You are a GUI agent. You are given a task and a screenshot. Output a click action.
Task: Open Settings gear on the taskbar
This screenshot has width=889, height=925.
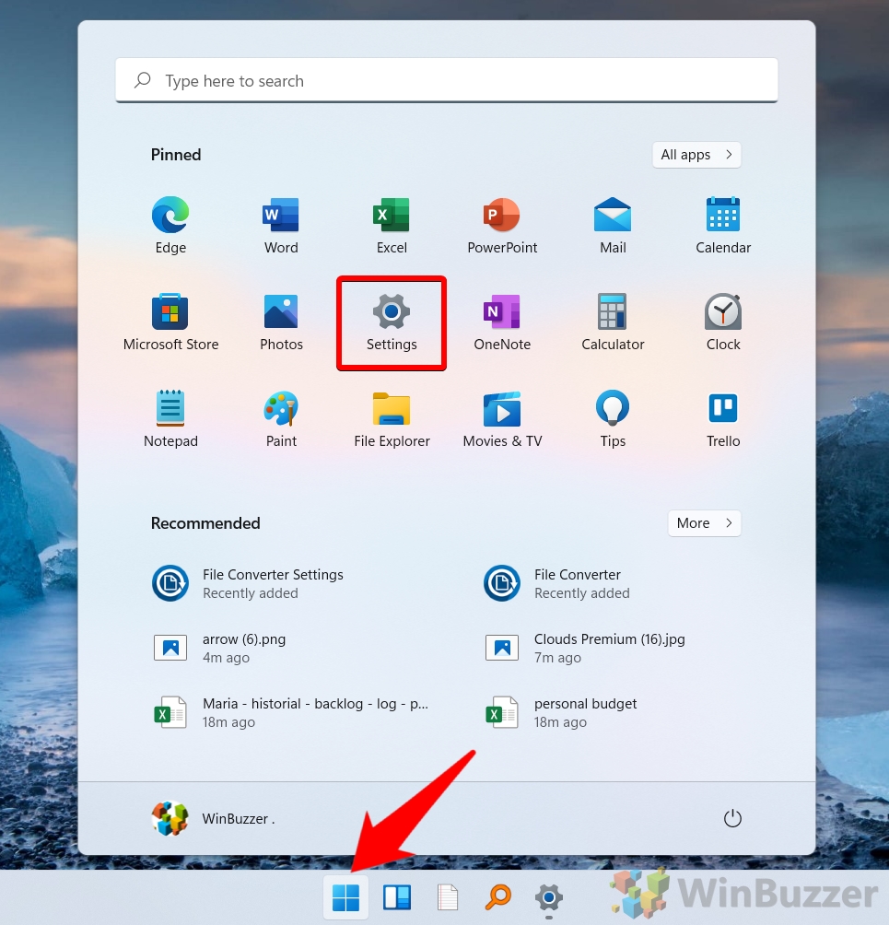[x=549, y=897]
